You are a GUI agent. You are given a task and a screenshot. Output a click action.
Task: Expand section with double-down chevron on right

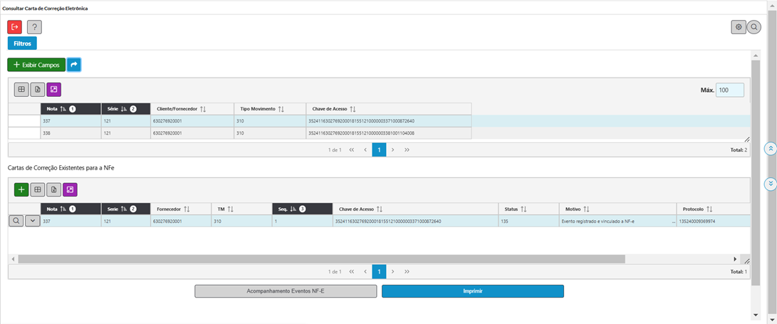770,184
